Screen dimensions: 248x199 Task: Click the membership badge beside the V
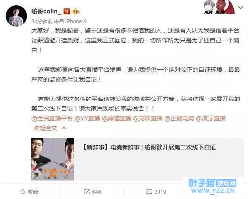coord(76,11)
